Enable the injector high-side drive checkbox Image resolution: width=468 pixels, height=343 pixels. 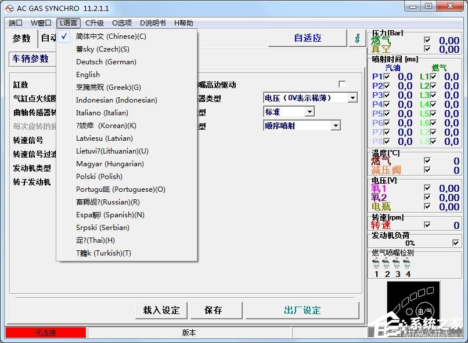pos(342,84)
